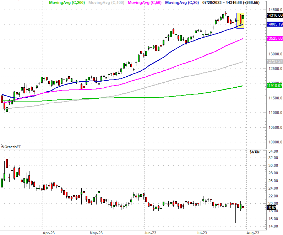Select the Apr-23 date axis label
The height and width of the screenshot is (235, 283).
pyautogui.click(x=48, y=233)
